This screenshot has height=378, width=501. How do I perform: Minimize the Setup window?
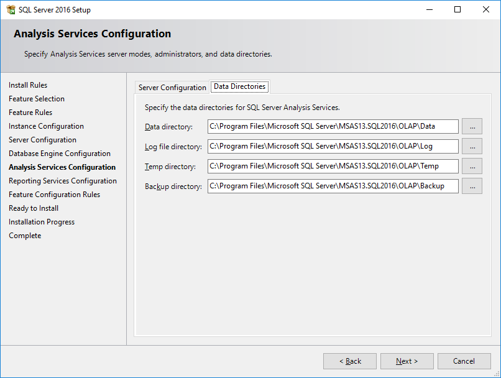click(x=430, y=9)
